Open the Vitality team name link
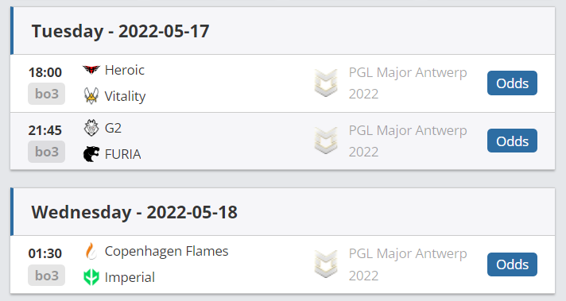 [125, 96]
